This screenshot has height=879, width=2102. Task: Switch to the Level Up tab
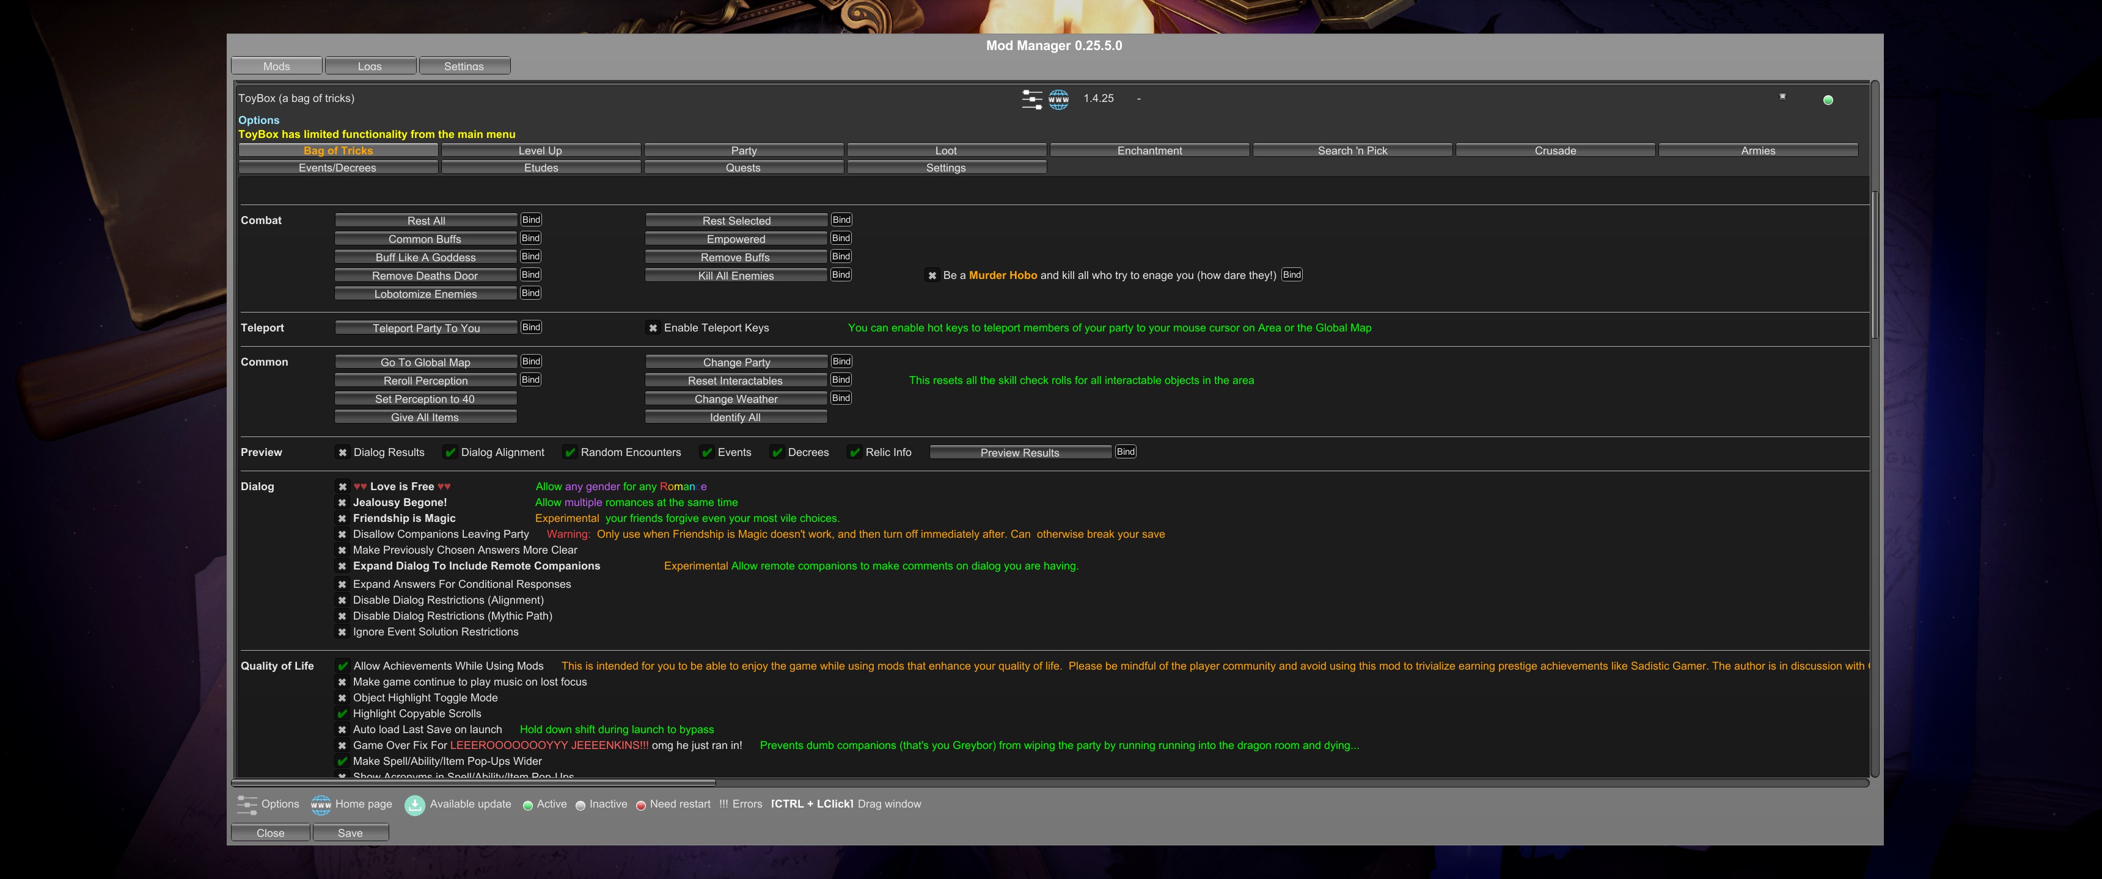[540, 150]
